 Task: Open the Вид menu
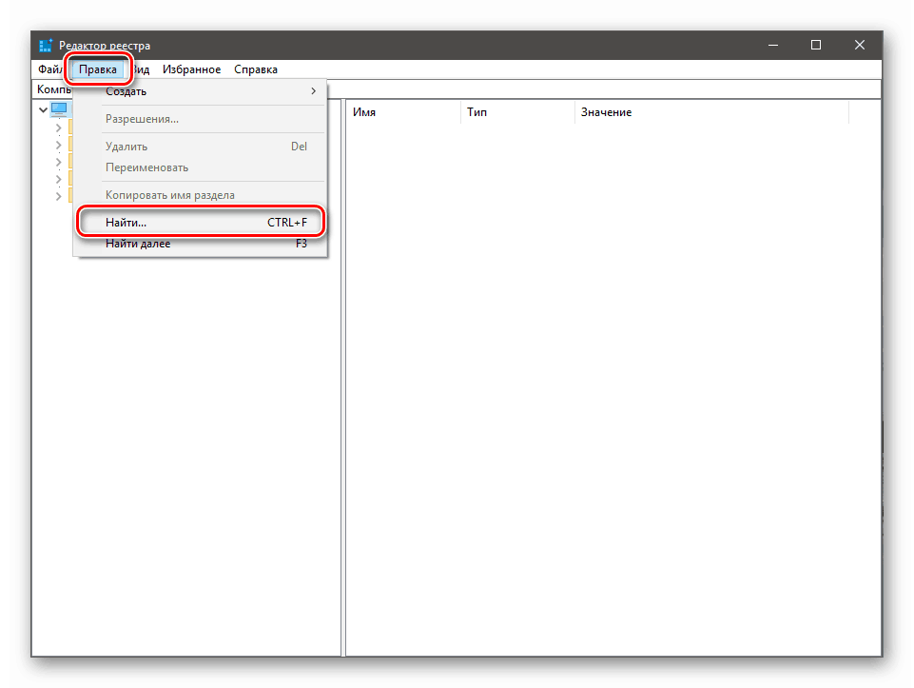[141, 69]
